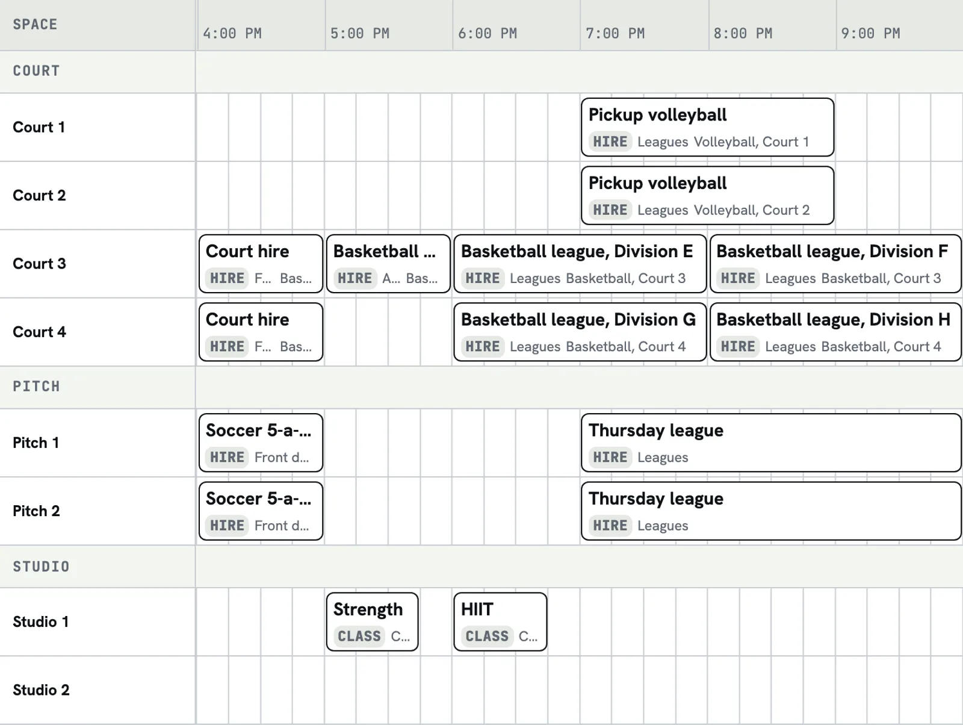Click the CLASS tag on the HIIT class
Image resolution: width=963 pixels, height=725 pixels.
[487, 636]
